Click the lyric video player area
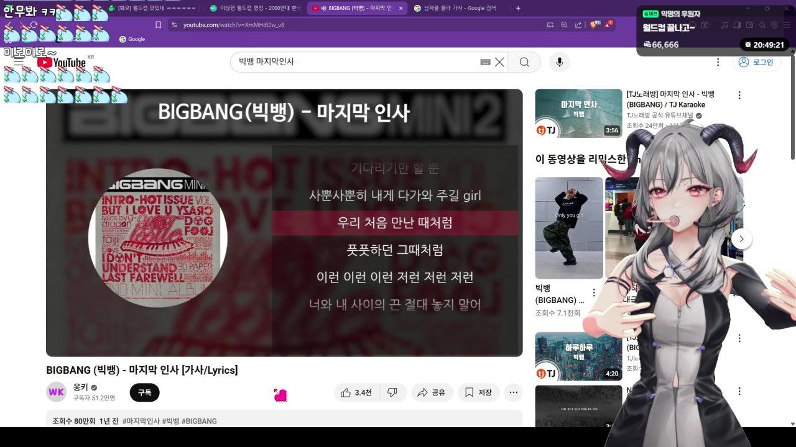796x447 pixels. [x=284, y=222]
